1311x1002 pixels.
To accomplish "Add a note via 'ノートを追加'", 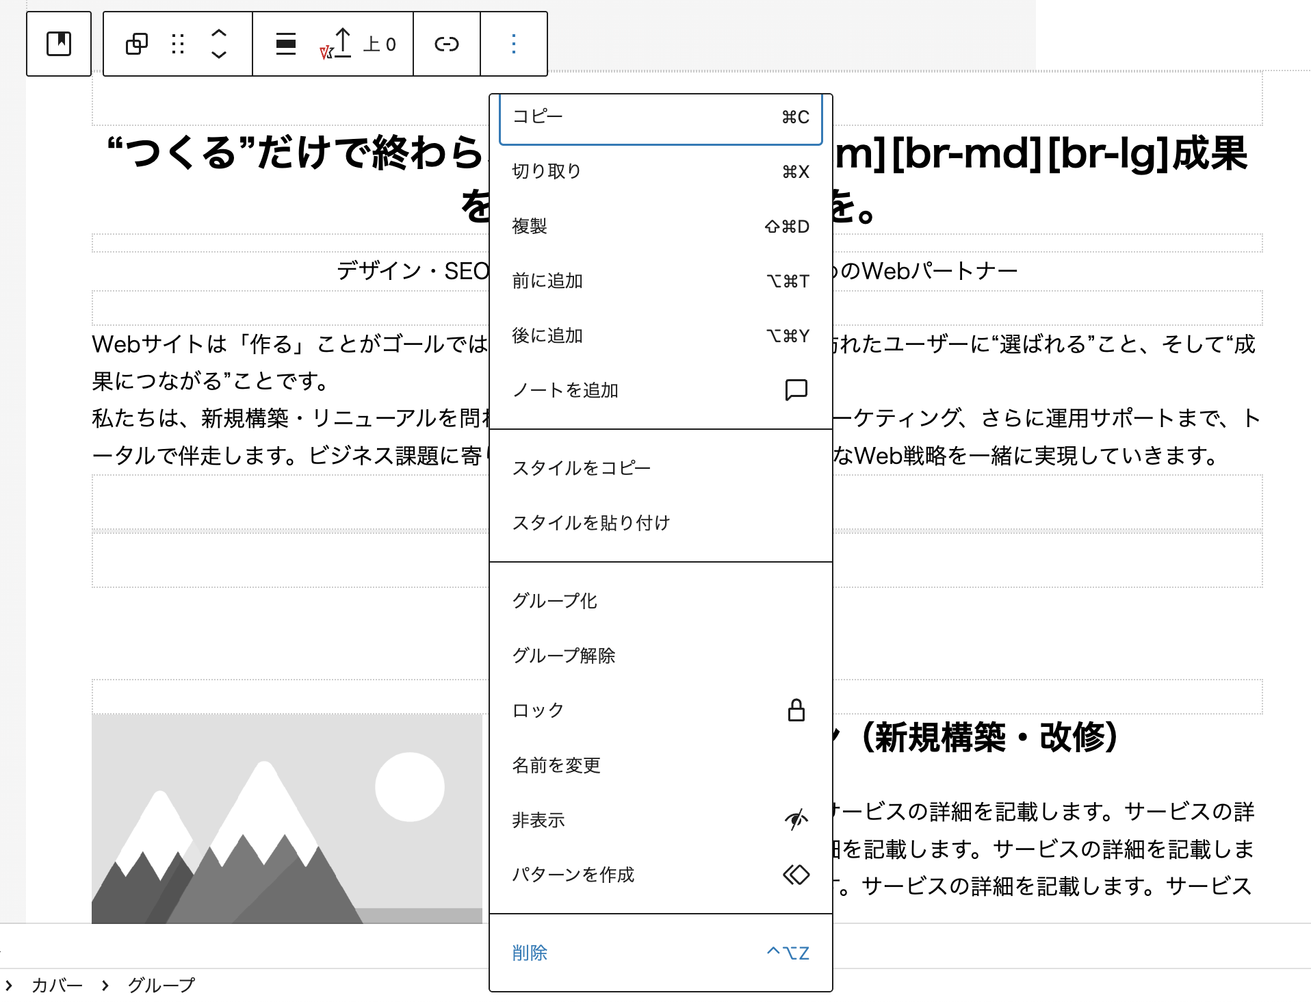I will [x=660, y=390].
